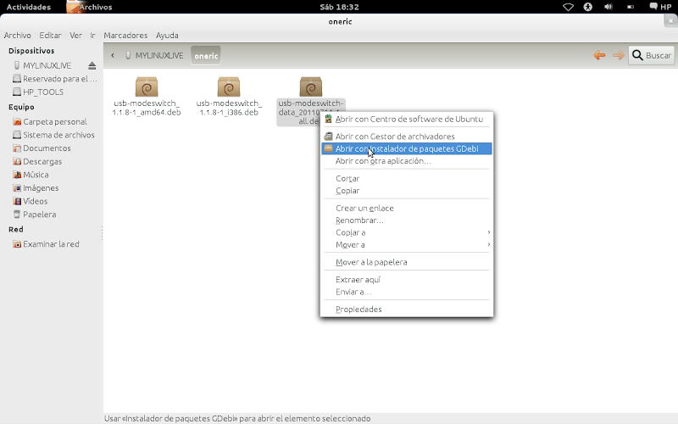Eject the MYLINUXLIVE device

coord(92,66)
